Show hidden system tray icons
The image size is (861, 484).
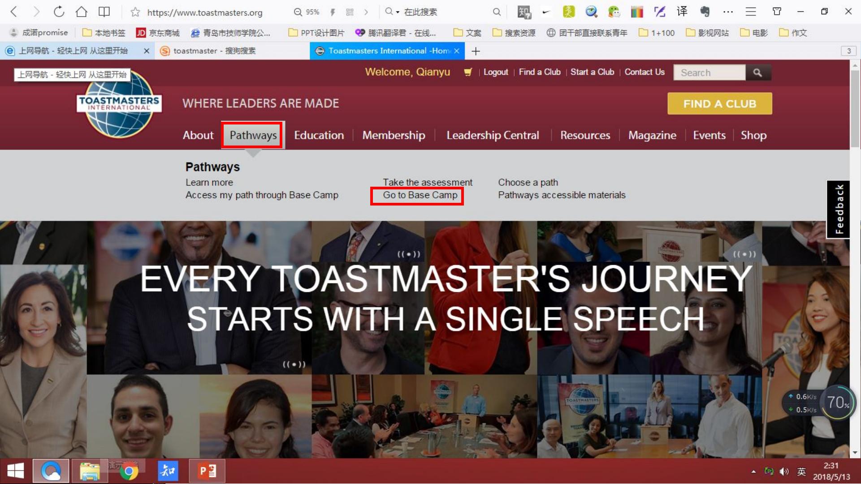(753, 471)
